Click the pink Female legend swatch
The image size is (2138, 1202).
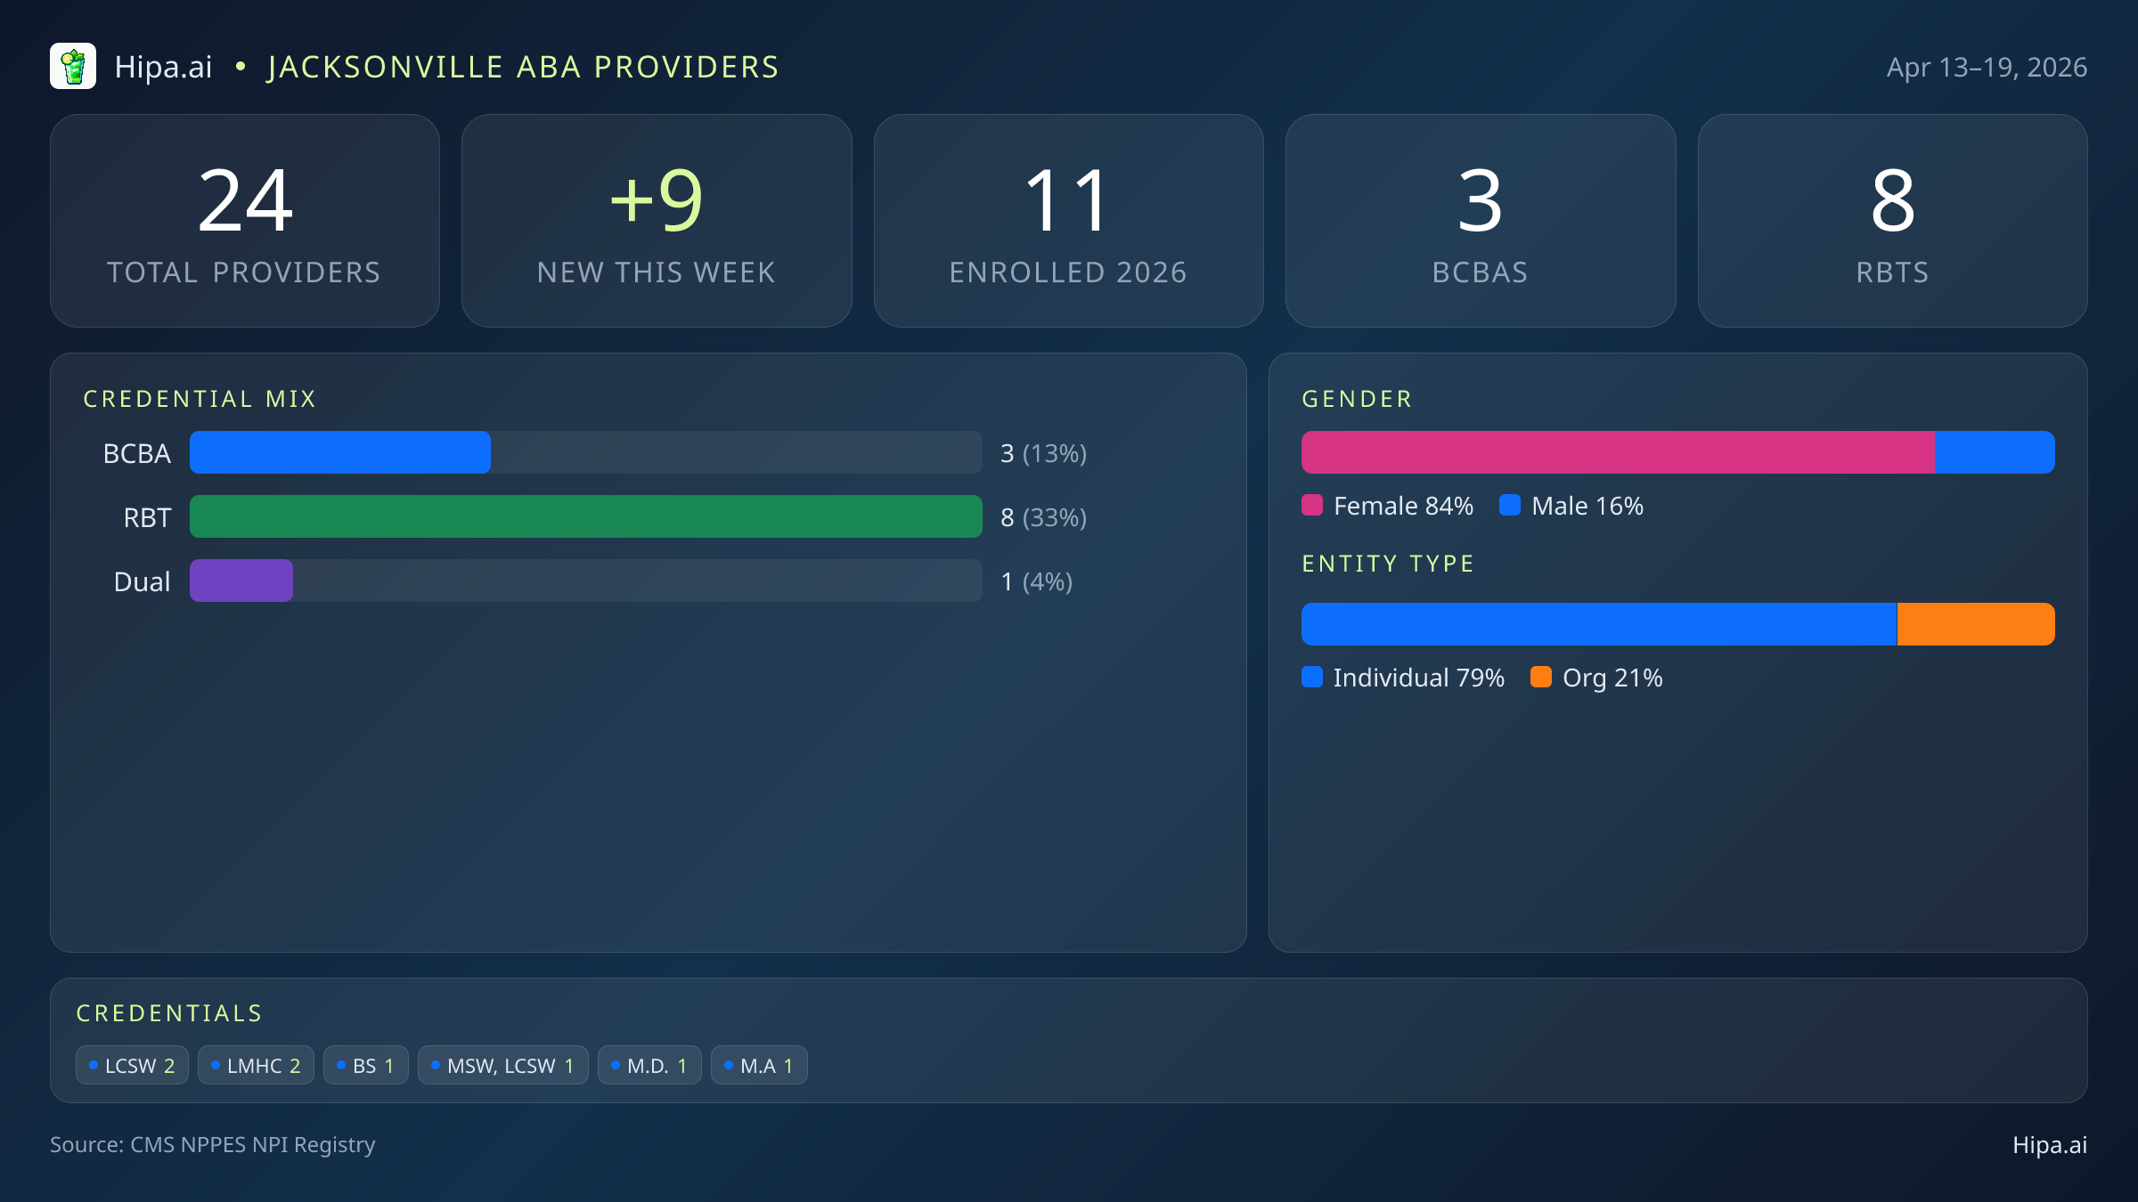click(1312, 506)
